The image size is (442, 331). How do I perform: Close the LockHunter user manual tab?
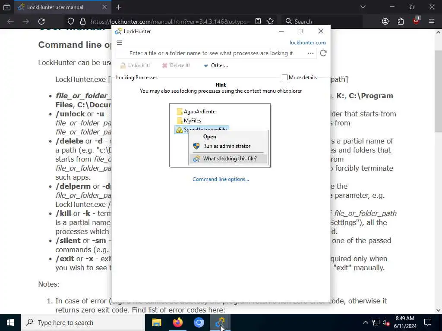(x=104, y=7)
